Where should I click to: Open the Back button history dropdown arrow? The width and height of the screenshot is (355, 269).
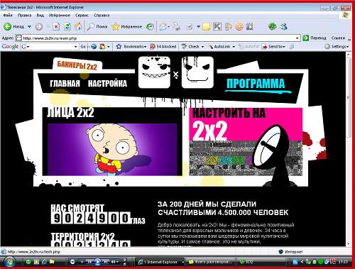pos(29,26)
